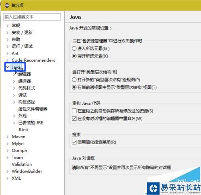Viewport: 201px width, 195px height.
Task: Expand the 帮助 node arrow
Action: click(x=8, y=39)
